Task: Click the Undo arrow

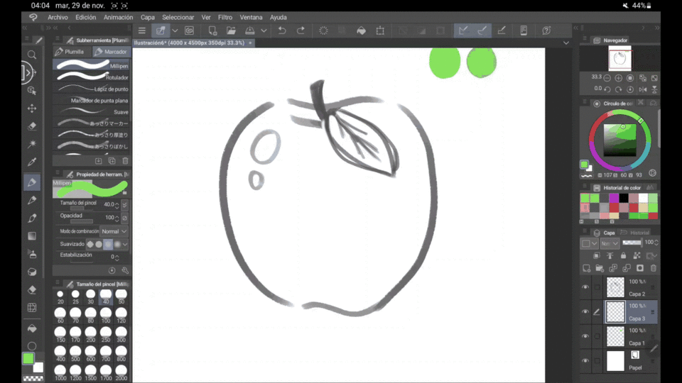Action: [x=282, y=30]
